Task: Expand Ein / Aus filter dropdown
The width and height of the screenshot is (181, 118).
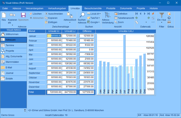Action: click(x=162, y=22)
